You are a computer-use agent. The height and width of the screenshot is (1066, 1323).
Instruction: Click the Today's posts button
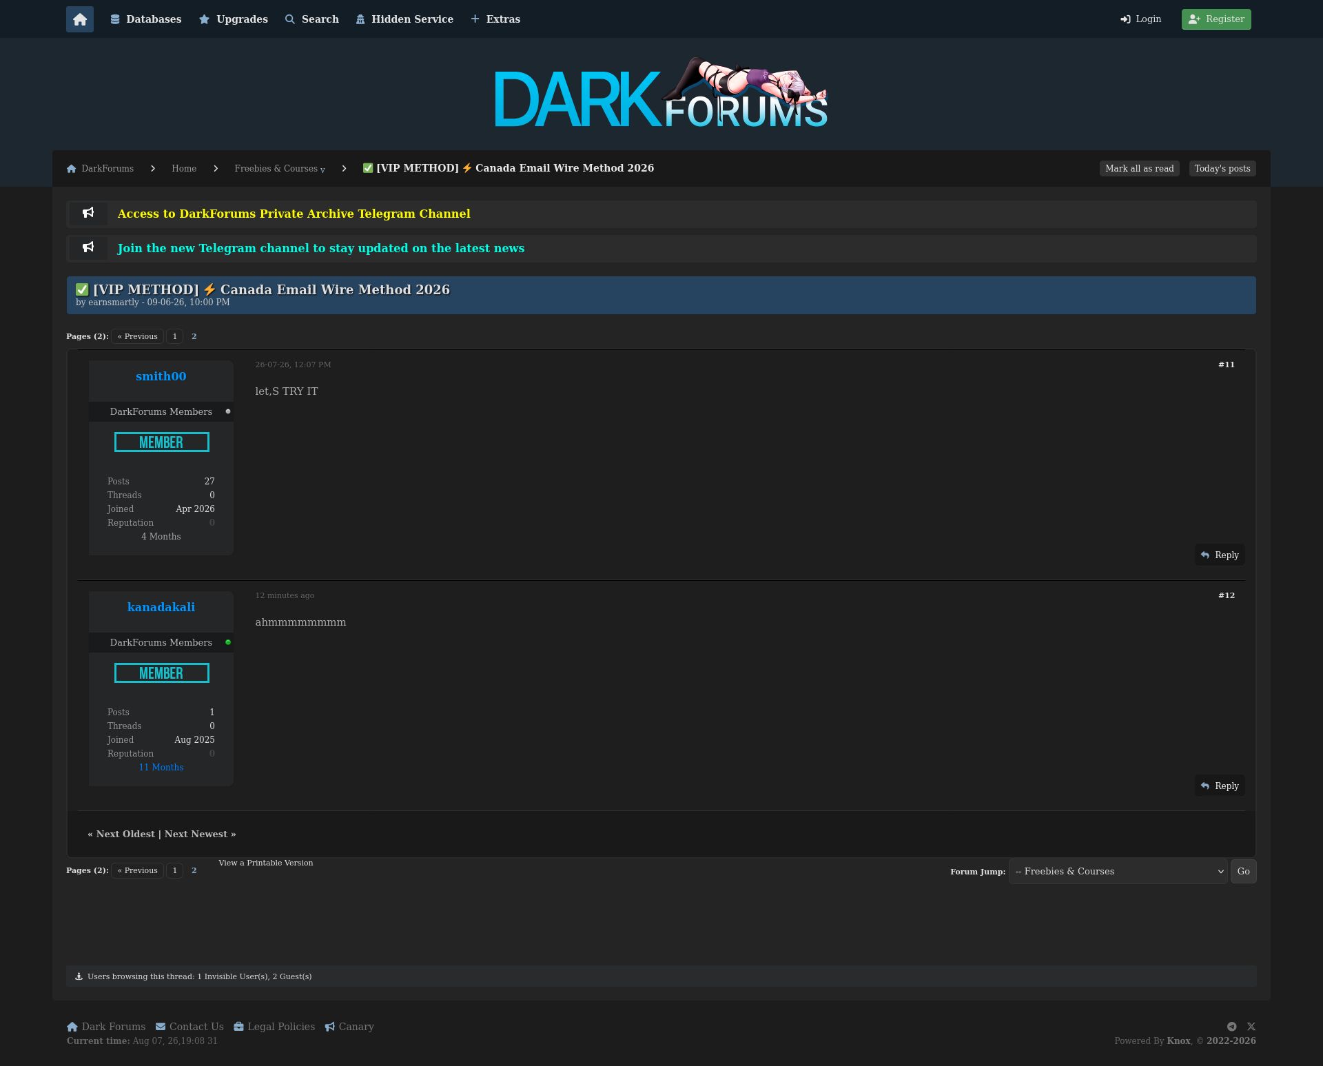point(1222,169)
